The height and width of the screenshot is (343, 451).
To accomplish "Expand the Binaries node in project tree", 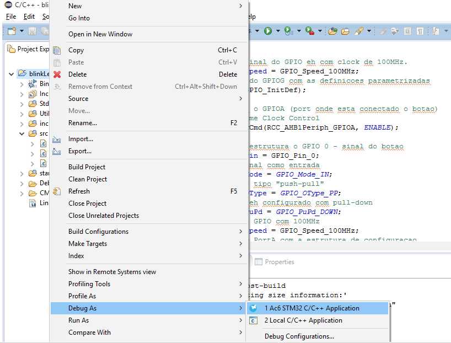I will (x=22, y=84).
